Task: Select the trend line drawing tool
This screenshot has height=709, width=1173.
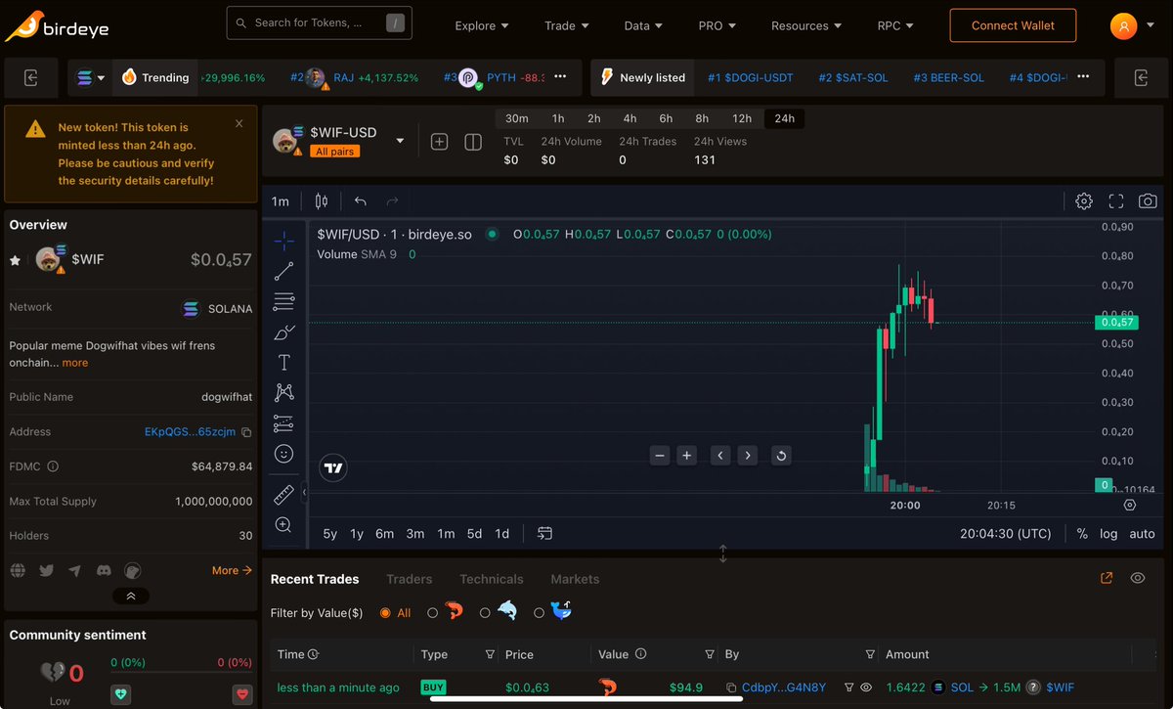Action: click(283, 271)
